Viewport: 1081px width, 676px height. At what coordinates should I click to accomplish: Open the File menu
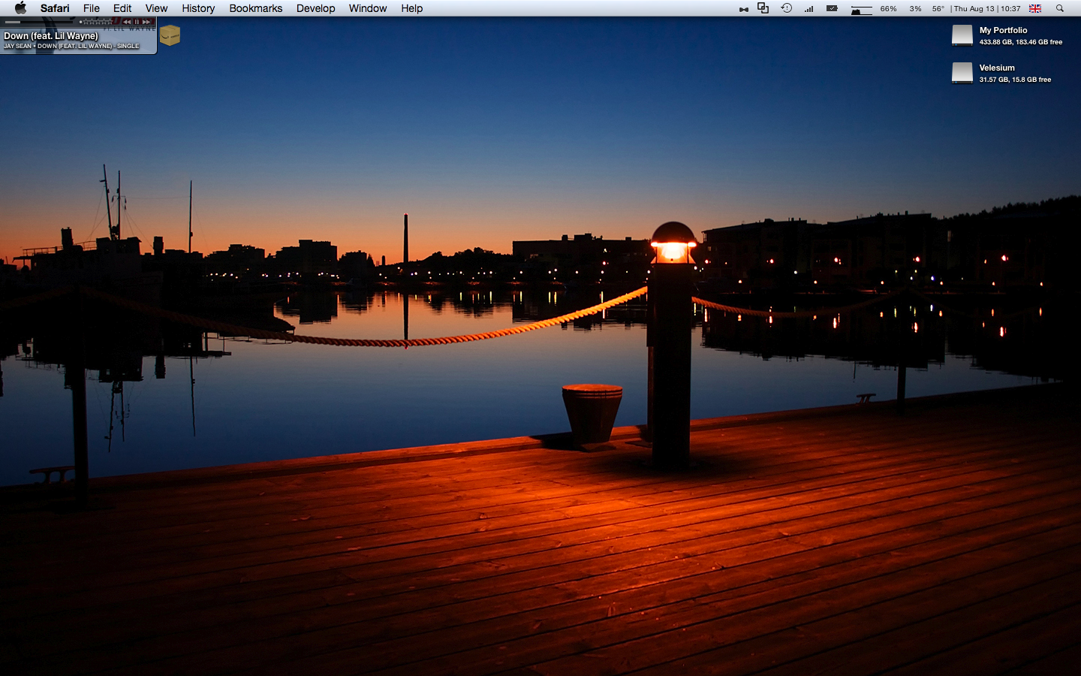(92, 8)
